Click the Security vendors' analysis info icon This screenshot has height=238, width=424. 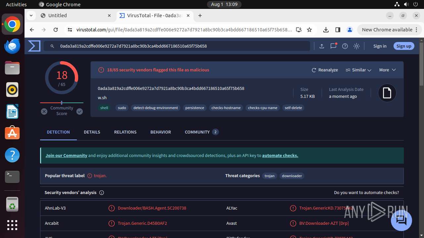click(x=102, y=193)
